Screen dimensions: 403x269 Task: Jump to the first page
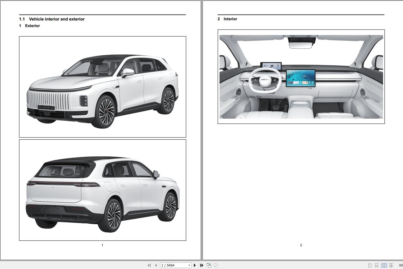coord(149,265)
